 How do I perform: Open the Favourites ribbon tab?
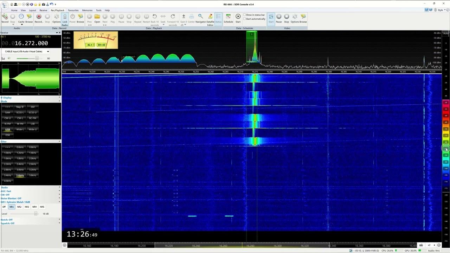(x=73, y=10)
